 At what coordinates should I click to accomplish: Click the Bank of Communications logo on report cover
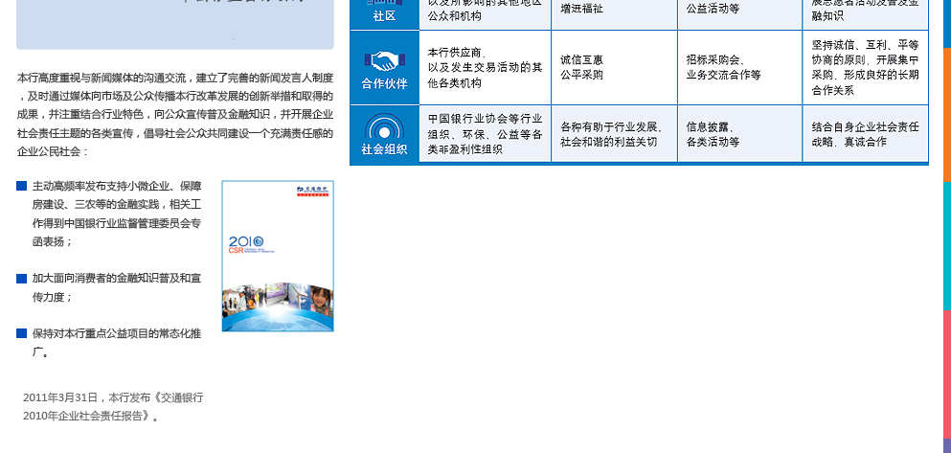(x=311, y=192)
